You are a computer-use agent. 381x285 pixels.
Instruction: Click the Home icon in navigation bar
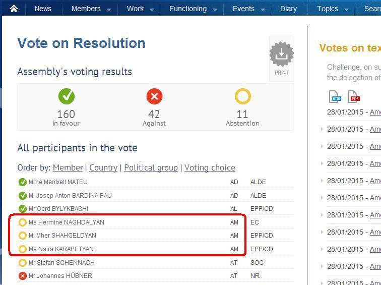pyautogui.click(x=14, y=9)
